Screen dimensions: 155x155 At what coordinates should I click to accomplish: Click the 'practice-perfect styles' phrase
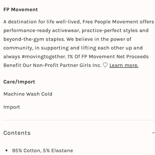[110, 30]
